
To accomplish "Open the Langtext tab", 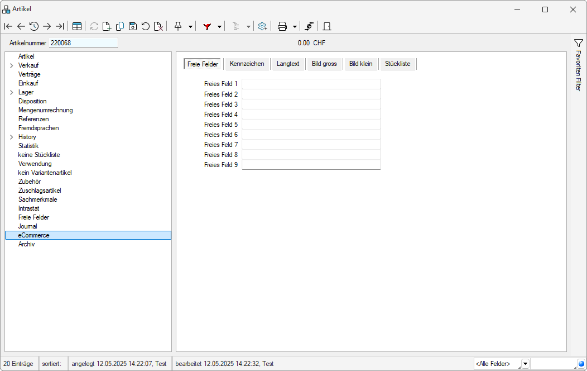I will (288, 64).
